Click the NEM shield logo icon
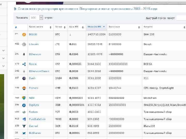The width and height of the screenshot is (186, 139). [24, 98]
